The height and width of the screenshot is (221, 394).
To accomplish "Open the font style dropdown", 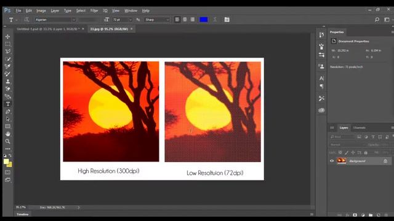I will [x=88, y=20].
